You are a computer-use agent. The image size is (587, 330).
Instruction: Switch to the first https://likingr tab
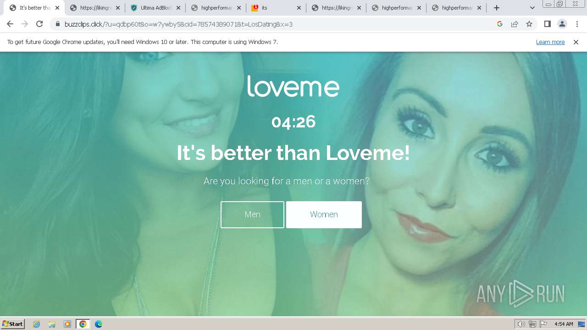click(x=95, y=8)
